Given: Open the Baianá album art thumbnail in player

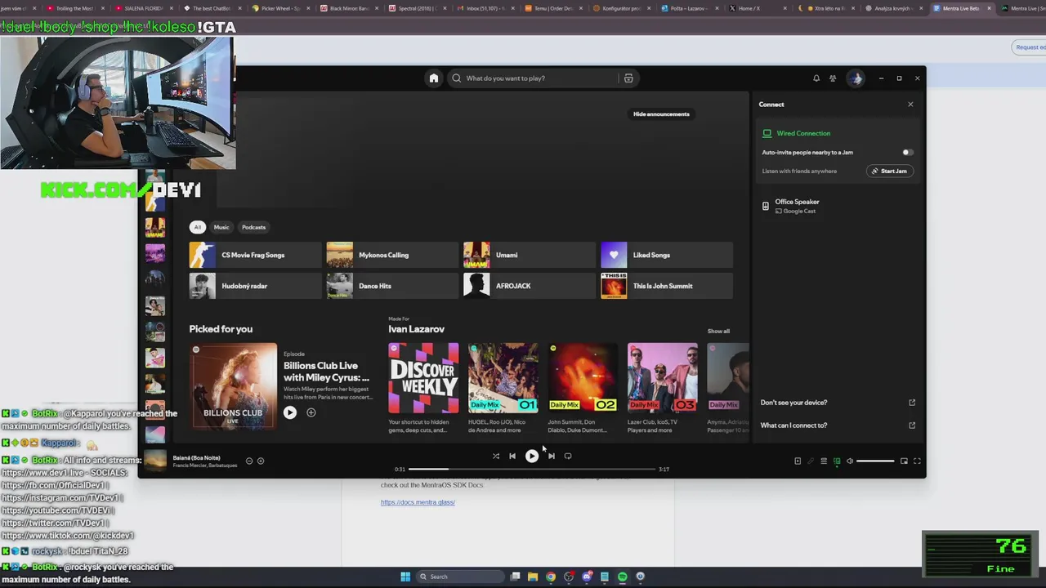Looking at the screenshot, I should point(155,461).
